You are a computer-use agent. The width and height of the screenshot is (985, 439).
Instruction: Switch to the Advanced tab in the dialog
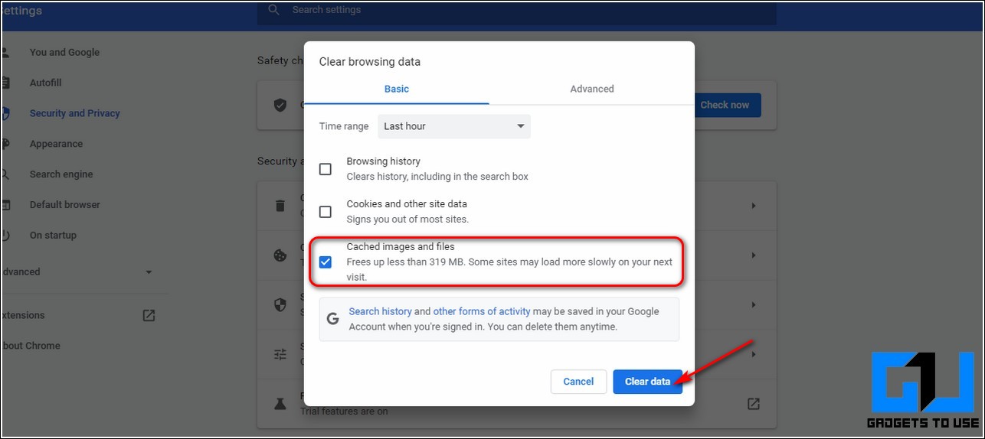click(x=591, y=89)
